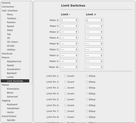Open Motor Z Limit + dropdown
The width and height of the screenshot is (136, 123).
click(94, 32)
